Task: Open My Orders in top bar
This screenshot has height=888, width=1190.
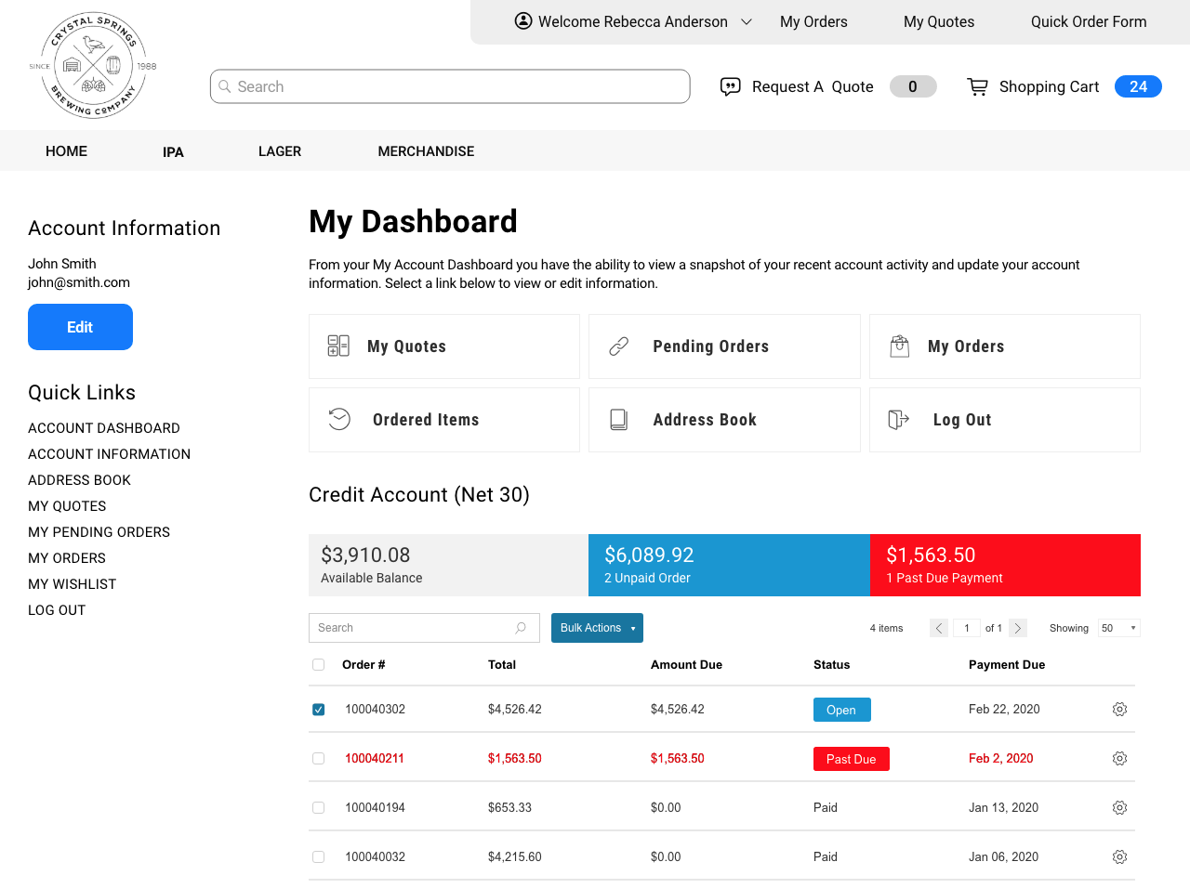Action: (x=813, y=21)
